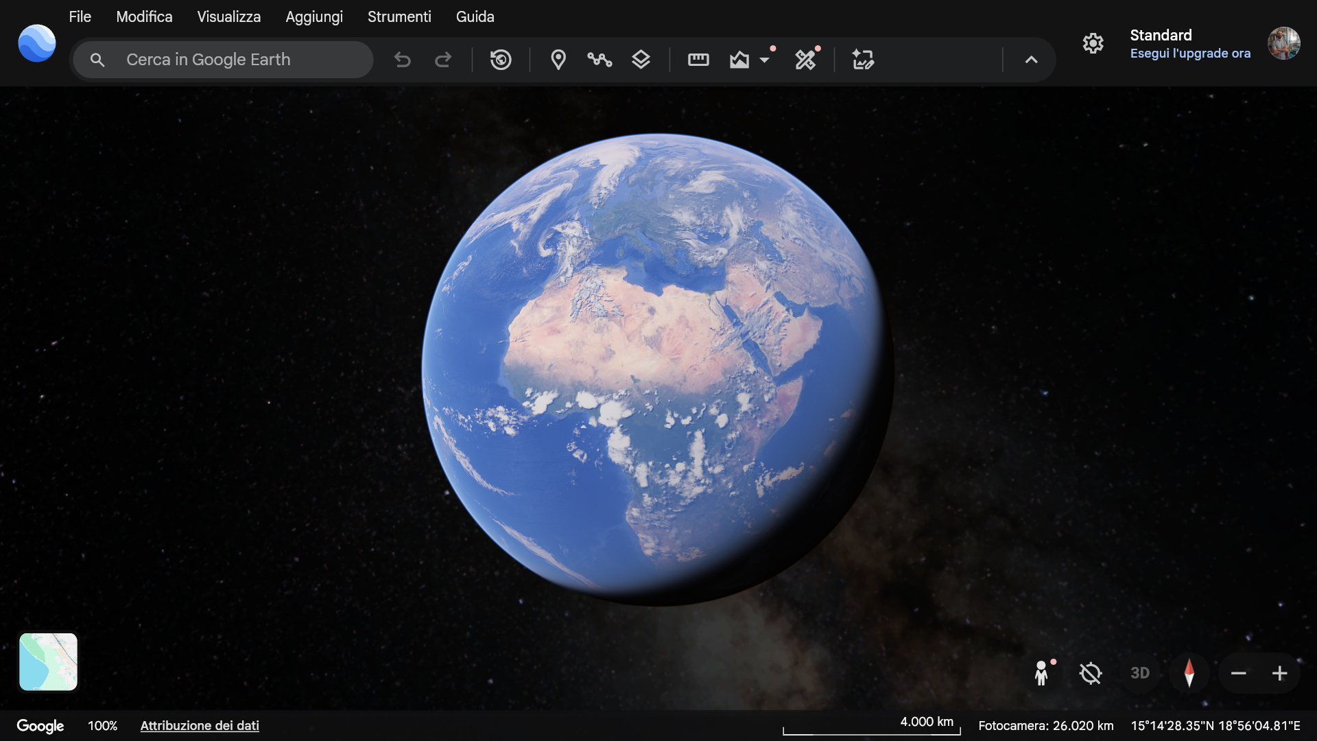This screenshot has height=741, width=1317.
Task: Add a placemark pin
Action: pyautogui.click(x=558, y=60)
